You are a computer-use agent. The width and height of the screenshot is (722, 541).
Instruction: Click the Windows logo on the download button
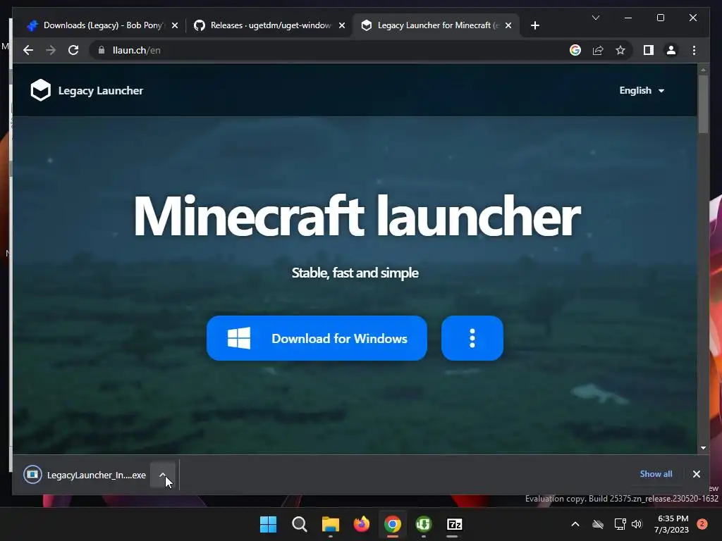point(239,338)
